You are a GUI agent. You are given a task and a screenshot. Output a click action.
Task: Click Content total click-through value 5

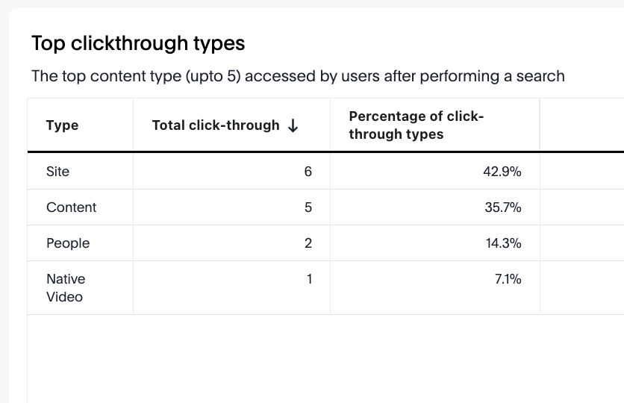tap(308, 207)
